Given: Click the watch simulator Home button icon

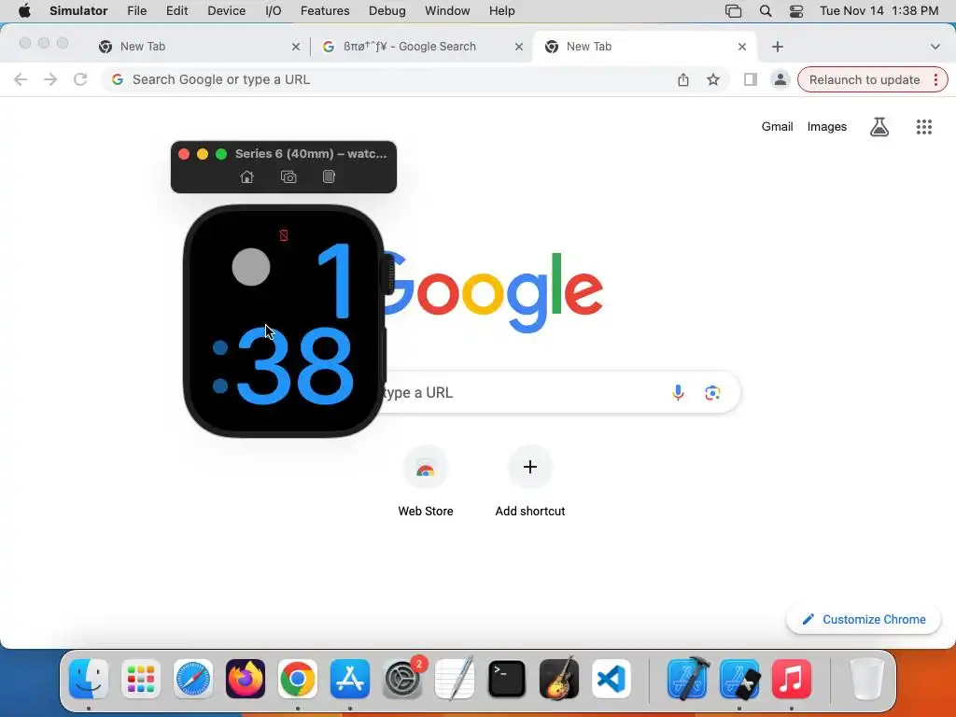Looking at the screenshot, I should pos(246,176).
